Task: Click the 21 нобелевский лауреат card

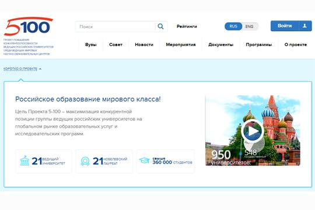Action: point(104,161)
